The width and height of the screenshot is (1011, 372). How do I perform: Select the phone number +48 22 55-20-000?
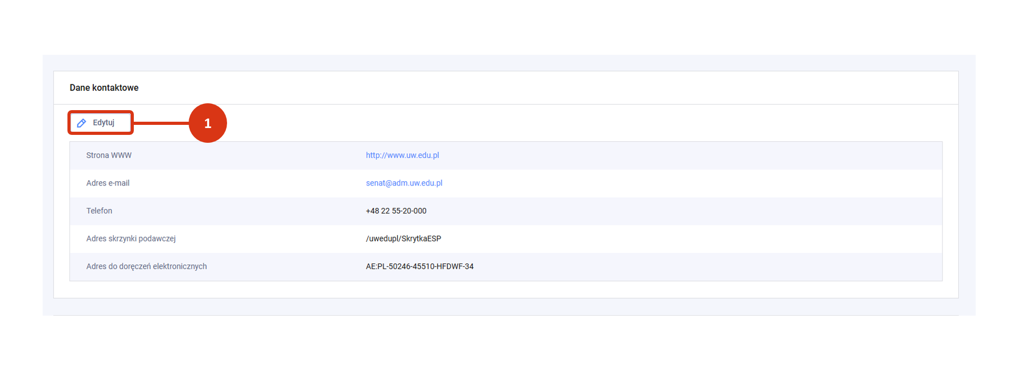pyautogui.click(x=396, y=211)
